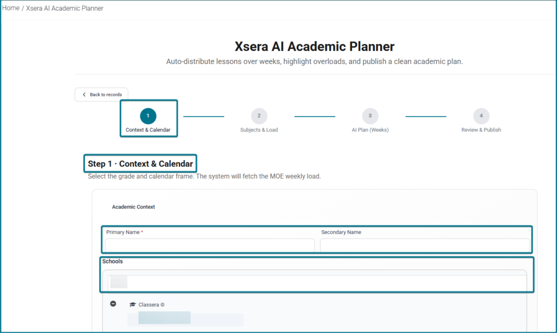Screen dimensions: 557x333
Task: Collapse the Classera tree with minus icon
Action: tap(113, 304)
